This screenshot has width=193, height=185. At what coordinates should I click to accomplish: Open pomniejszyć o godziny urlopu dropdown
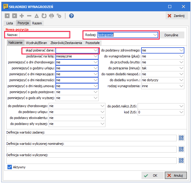pyautogui.click(x=95, y=68)
